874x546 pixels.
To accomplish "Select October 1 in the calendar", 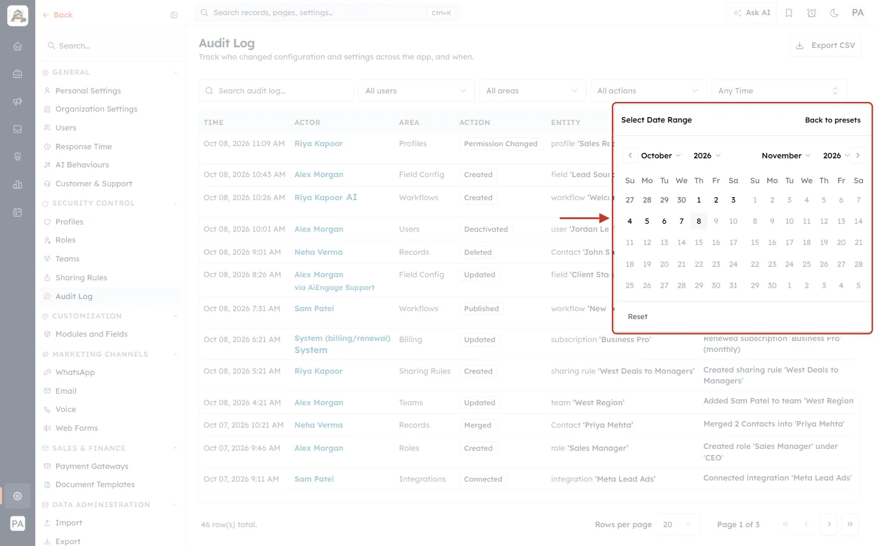I will [x=699, y=200].
